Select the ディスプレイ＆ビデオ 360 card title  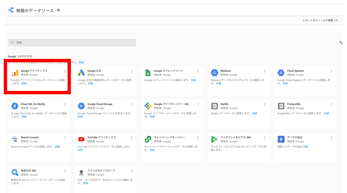236,137
